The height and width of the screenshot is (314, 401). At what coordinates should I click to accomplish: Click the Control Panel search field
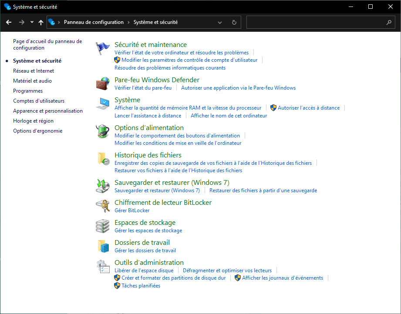coord(321,22)
